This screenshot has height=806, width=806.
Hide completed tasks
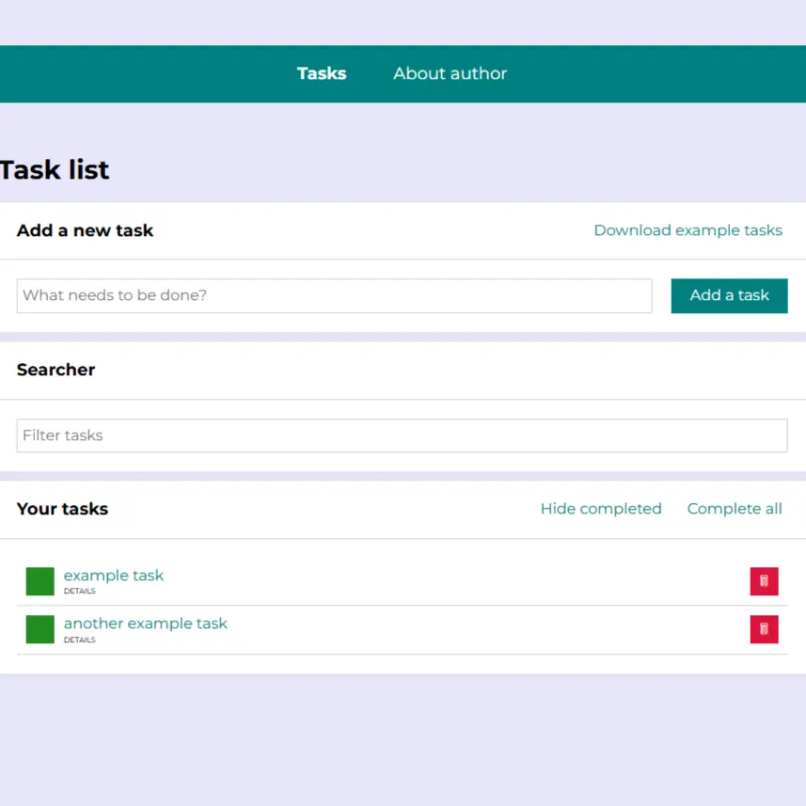click(x=601, y=509)
